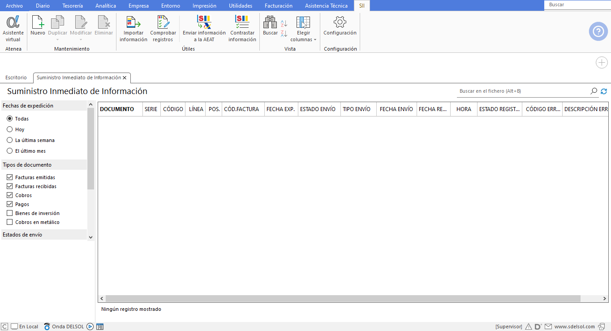Open the Impresión ribbon tab
The height and width of the screenshot is (331, 611).
[204, 6]
